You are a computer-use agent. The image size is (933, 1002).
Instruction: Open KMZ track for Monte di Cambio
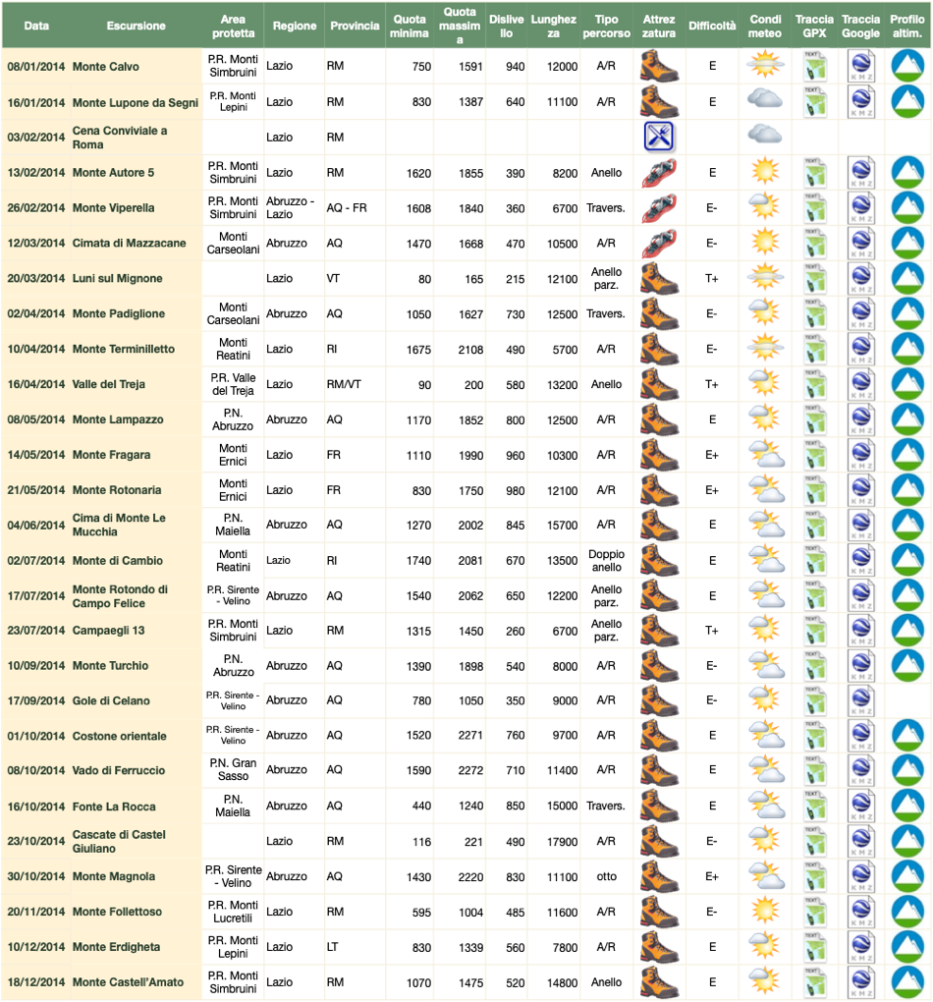pyautogui.click(x=860, y=560)
